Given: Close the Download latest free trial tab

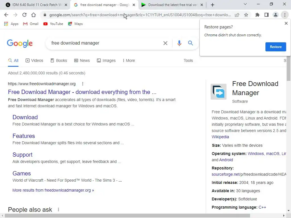Looking at the screenshot, I should (202, 5).
